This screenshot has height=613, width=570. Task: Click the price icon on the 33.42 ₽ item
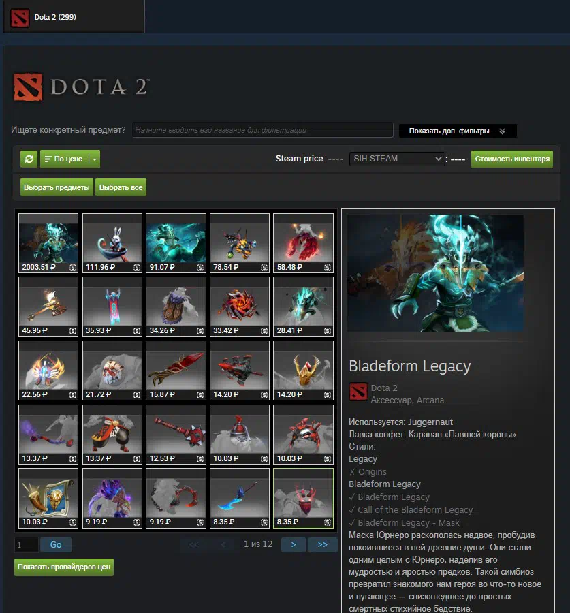point(264,331)
